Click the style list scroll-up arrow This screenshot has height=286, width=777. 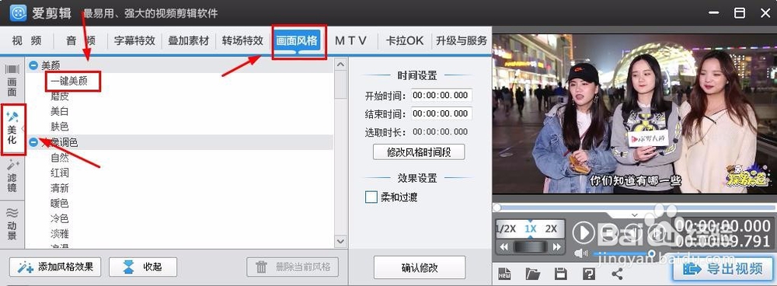pos(340,65)
